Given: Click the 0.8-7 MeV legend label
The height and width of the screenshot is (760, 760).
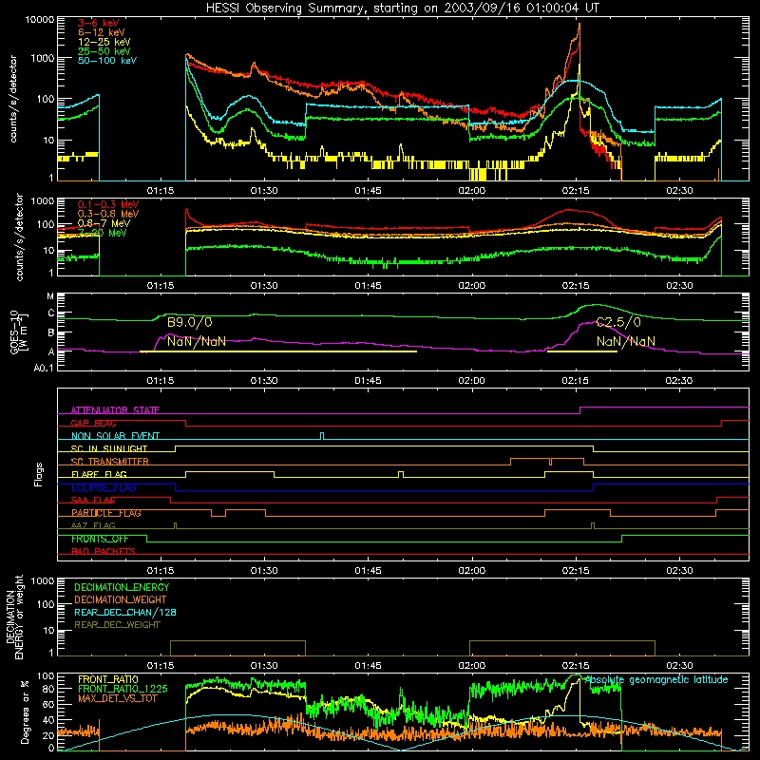Looking at the screenshot, I should (104, 223).
